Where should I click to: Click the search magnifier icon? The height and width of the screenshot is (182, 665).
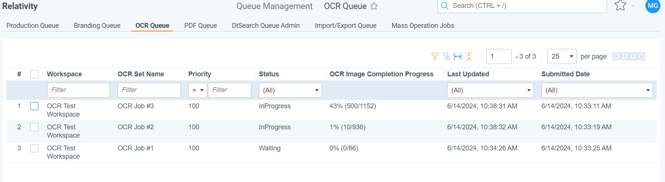[x=445, y=6]
